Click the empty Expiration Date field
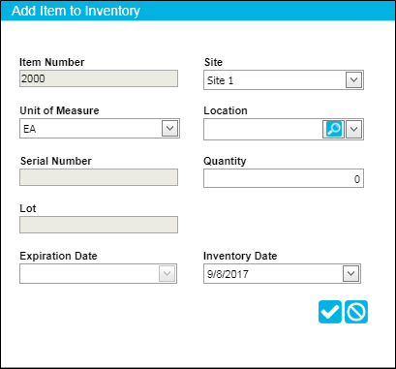The height and width of the screenshot is (369, 396). tap(89, 274)
